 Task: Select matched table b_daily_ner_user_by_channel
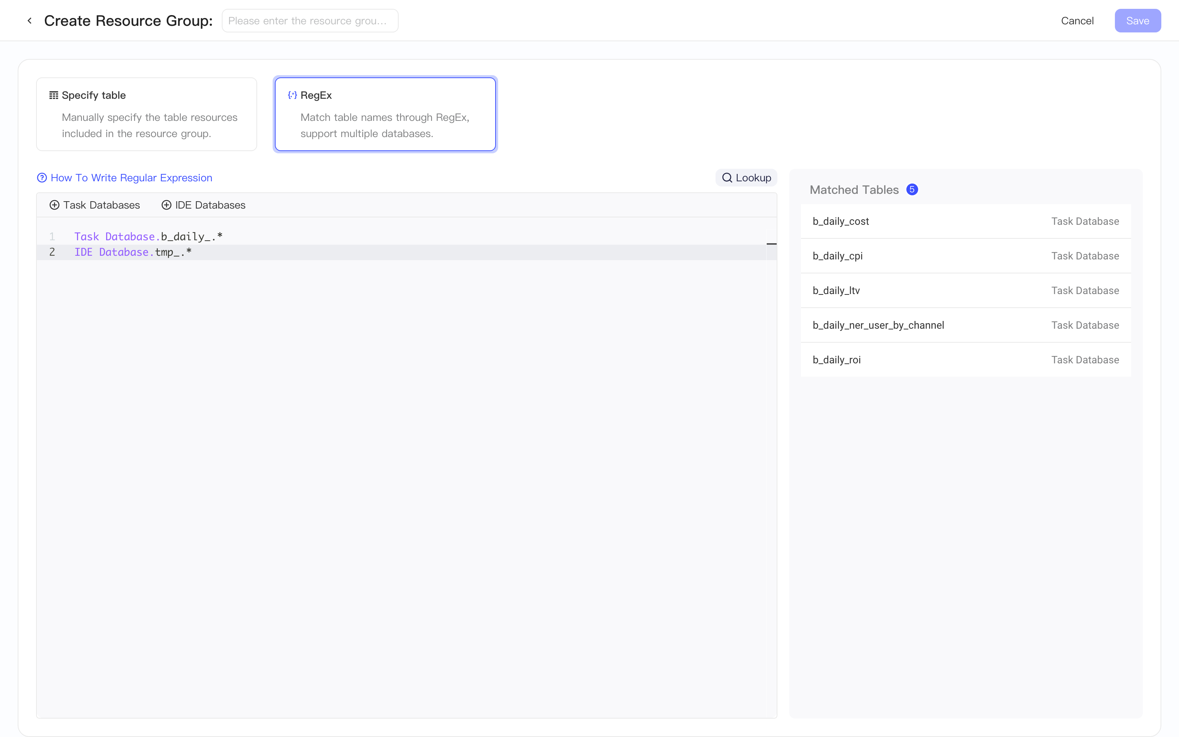[966, 325]
